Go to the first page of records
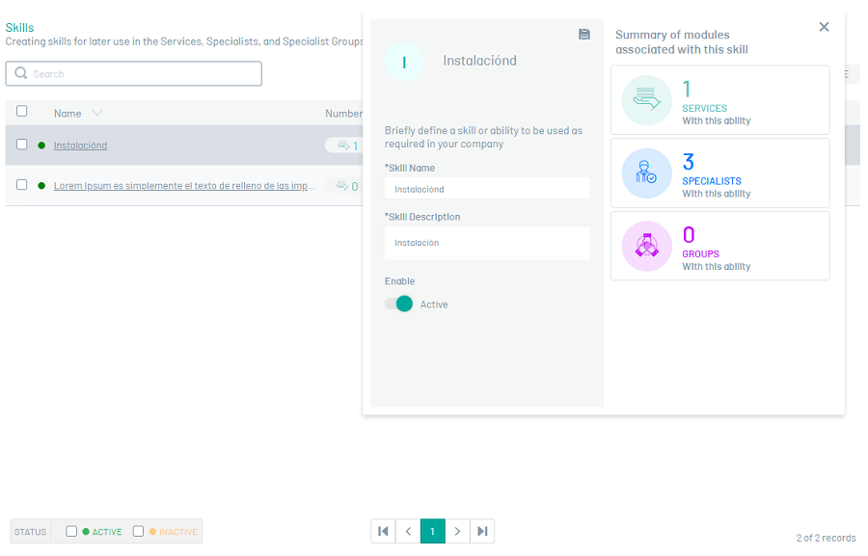The width and height of the screenshot is (868, 556). 383,531
